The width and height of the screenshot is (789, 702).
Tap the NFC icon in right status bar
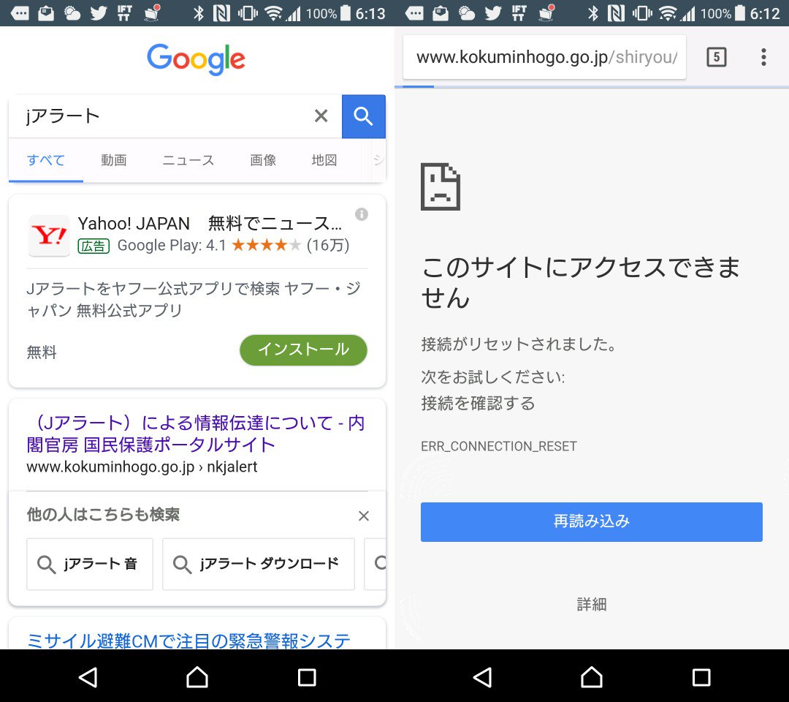(616, 13)
